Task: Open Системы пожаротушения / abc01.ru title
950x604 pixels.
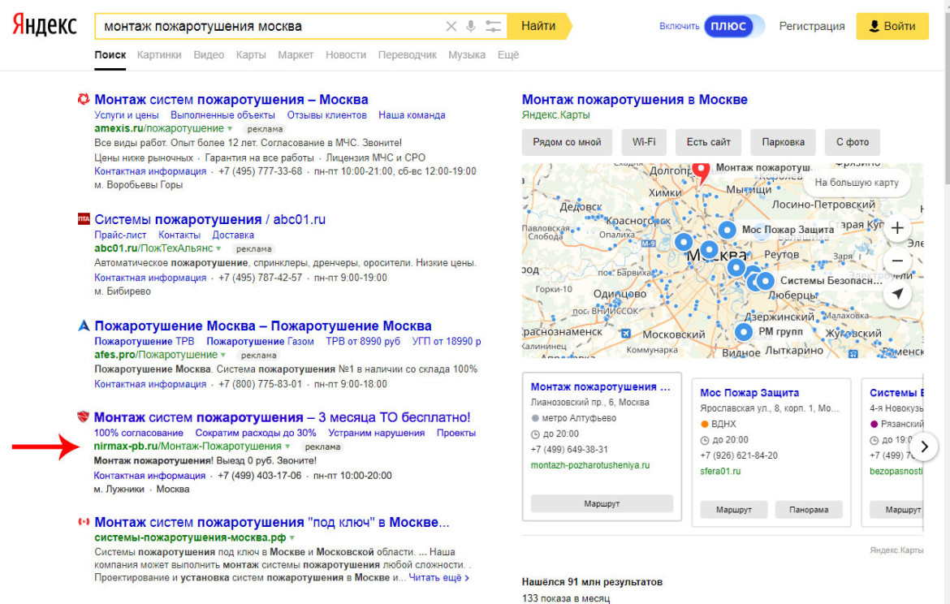Action: point(209,219)
